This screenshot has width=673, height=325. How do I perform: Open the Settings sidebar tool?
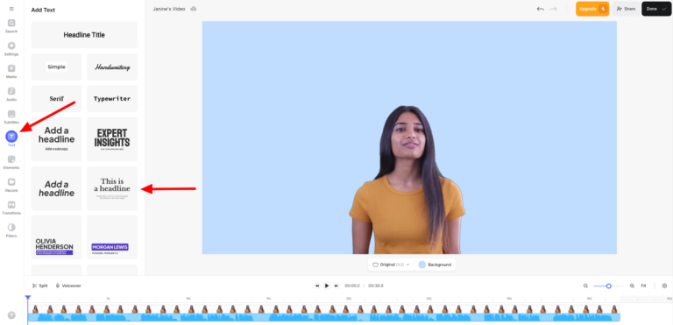[x=11, y=48]
